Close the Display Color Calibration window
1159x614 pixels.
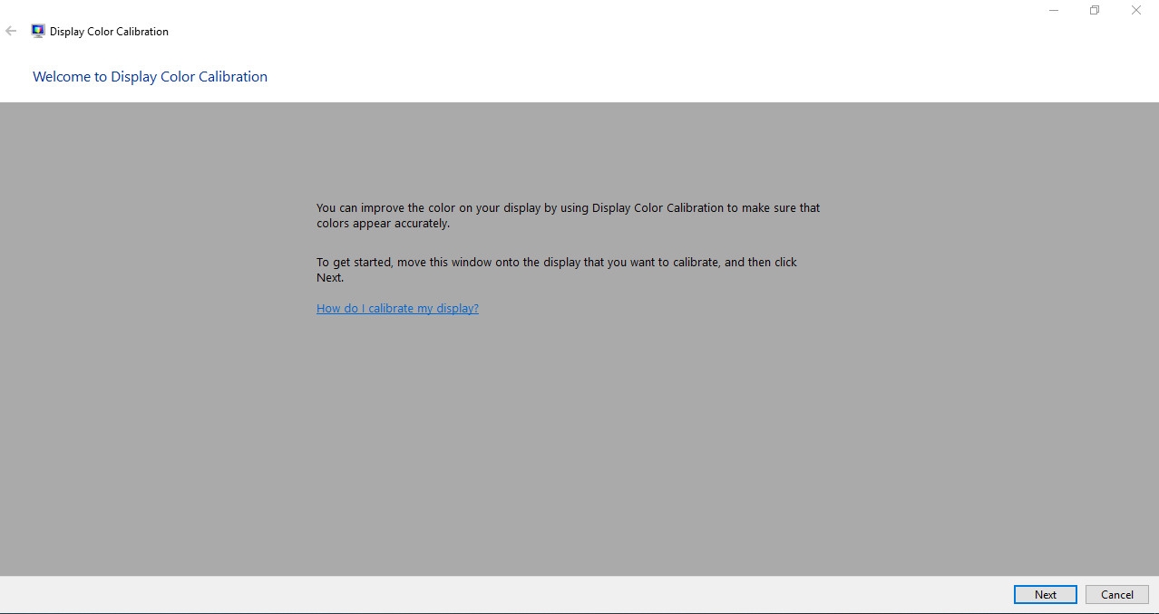1136,10
